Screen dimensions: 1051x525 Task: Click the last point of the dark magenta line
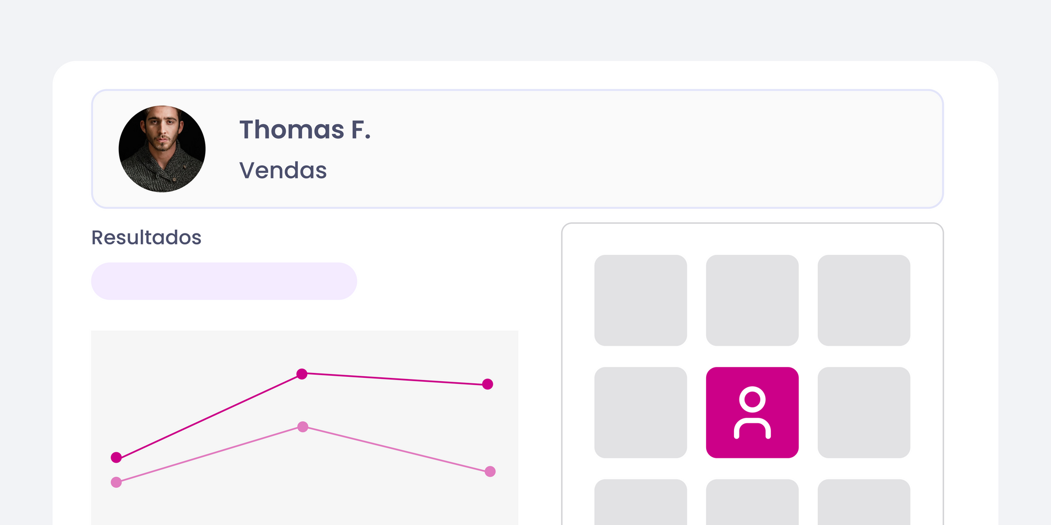pos(488,384)
